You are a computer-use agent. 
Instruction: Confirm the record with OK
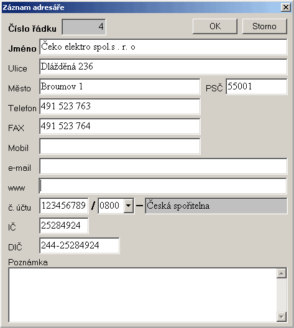[x=215, y=26]
